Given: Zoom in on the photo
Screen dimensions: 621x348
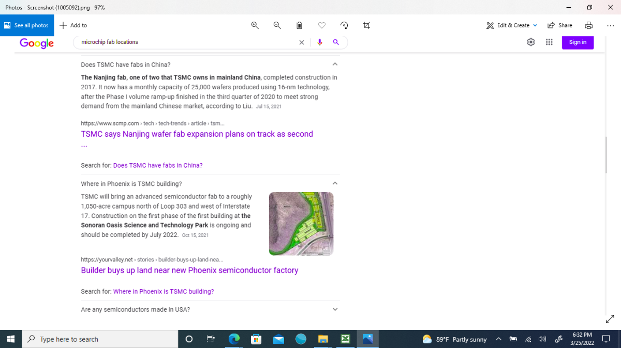Looking at the screenshot, I should [255, 25].
